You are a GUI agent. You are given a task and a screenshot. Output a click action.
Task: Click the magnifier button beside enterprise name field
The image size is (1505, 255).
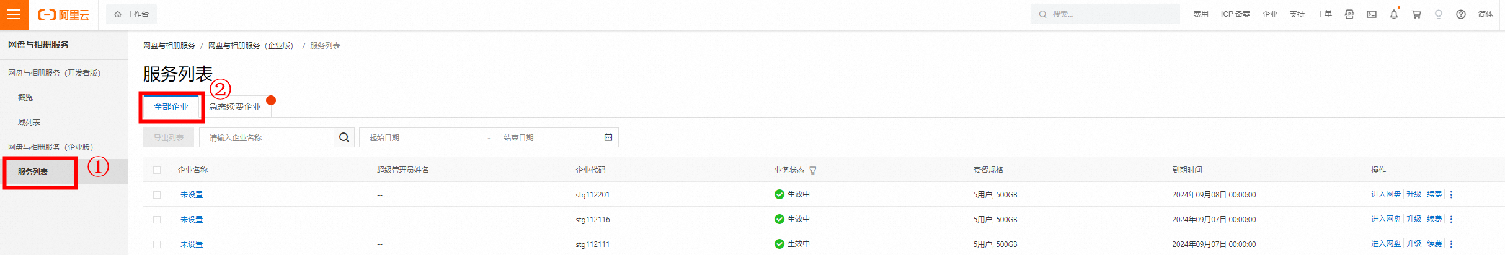click(x=344, y=137)
